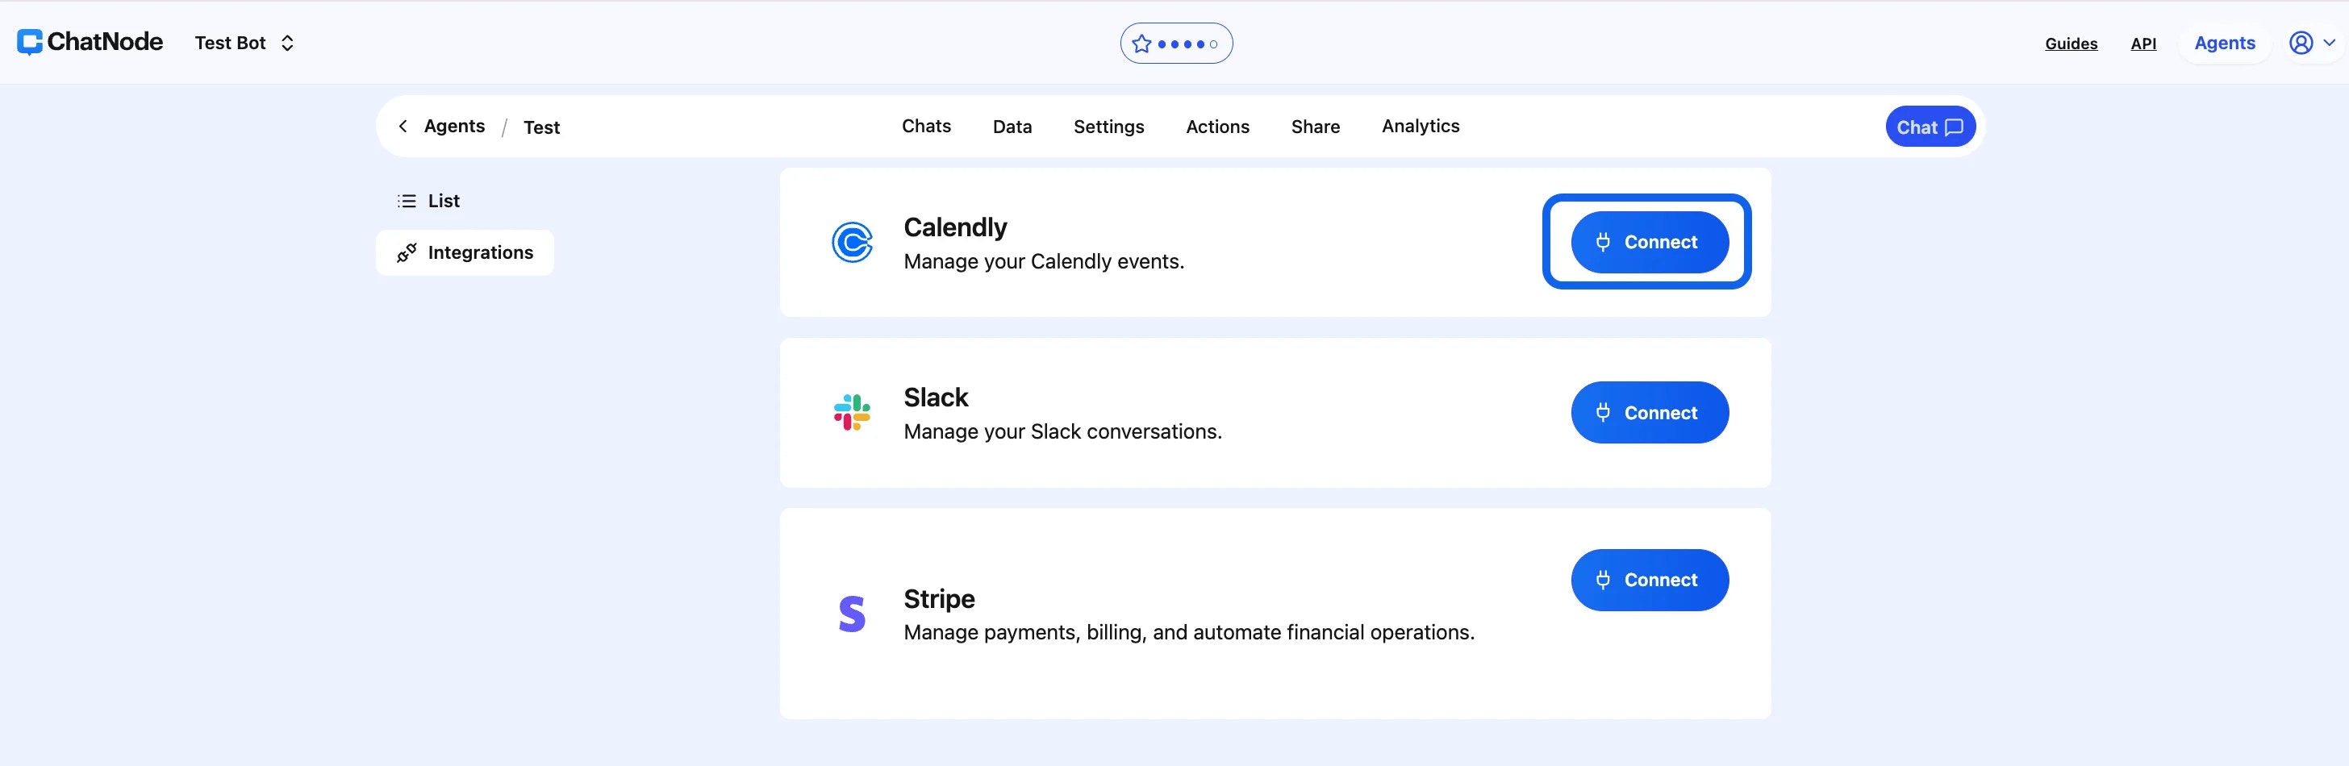
Task: Open the Chat button
Action: click(1930, 127)
